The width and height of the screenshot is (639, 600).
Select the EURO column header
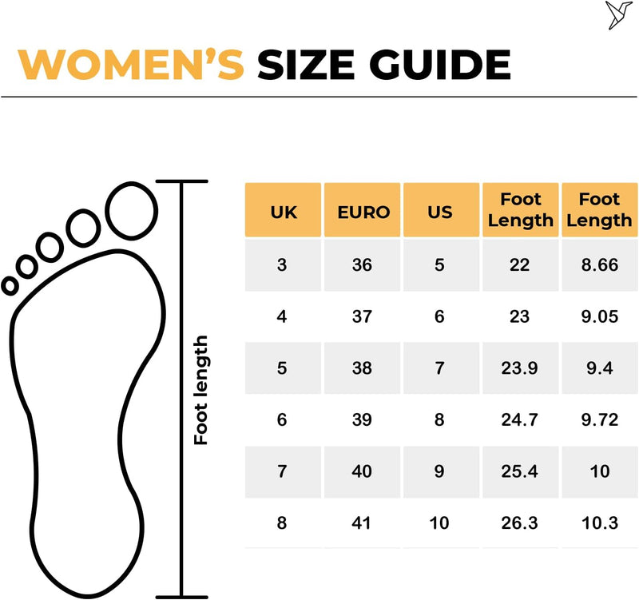coord(363,211)
